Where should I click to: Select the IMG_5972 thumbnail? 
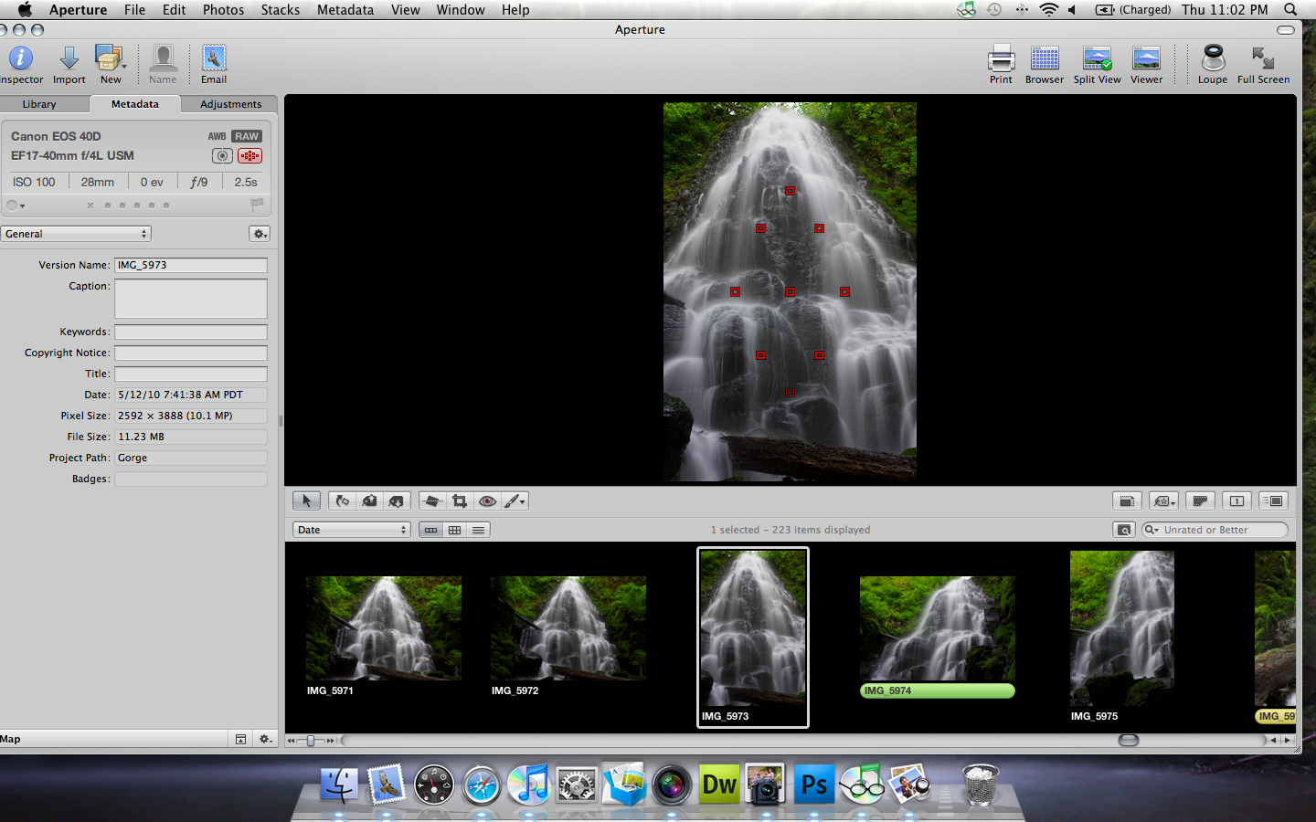coord(568,628)
